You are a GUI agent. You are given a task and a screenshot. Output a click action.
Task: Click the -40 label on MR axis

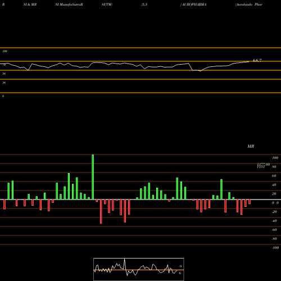(274, 221)
